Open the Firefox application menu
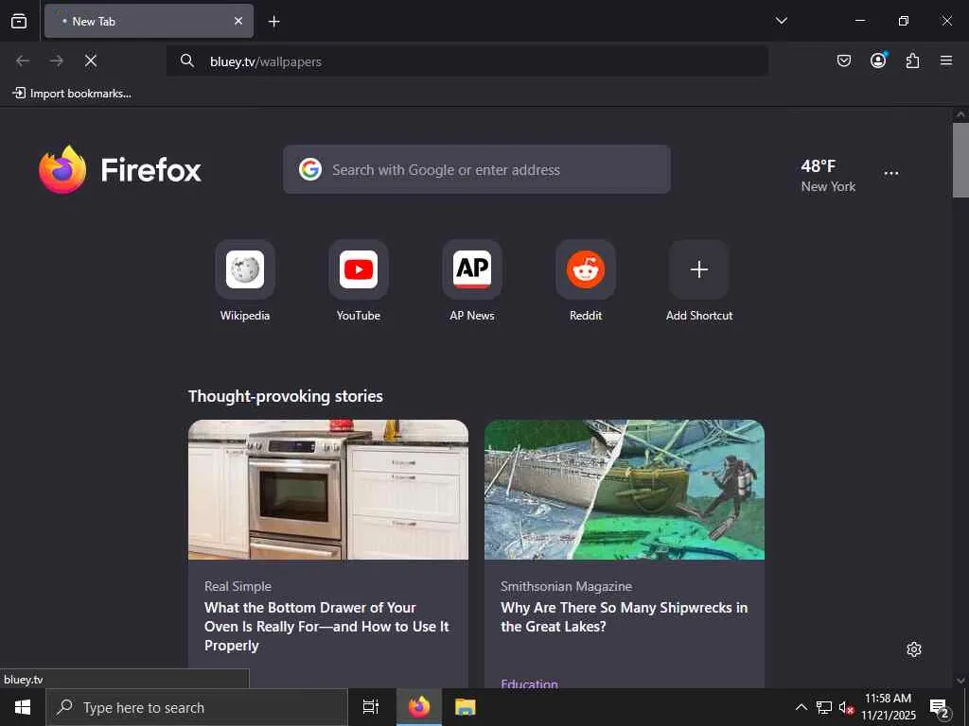 (946, 60)
